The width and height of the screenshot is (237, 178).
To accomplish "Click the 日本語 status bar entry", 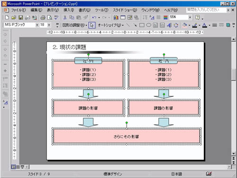I will tap(176, 174).
